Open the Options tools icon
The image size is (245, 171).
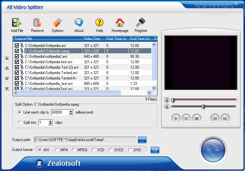(x=58, y=22)
